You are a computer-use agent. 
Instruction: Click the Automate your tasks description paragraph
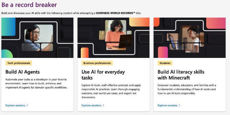pyautogui.click(x=36, y=83)
